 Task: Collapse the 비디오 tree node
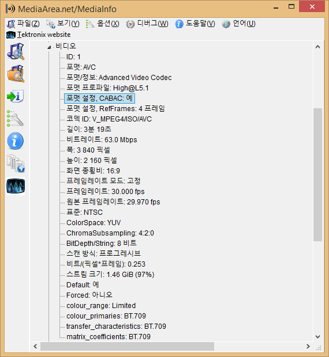(49, 47)
